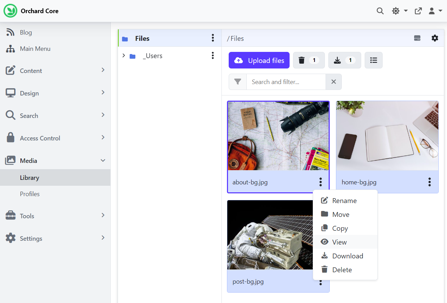Choose Move from the context menu
The height and width of the screenshot is (303, 447).
coord(345,214)
